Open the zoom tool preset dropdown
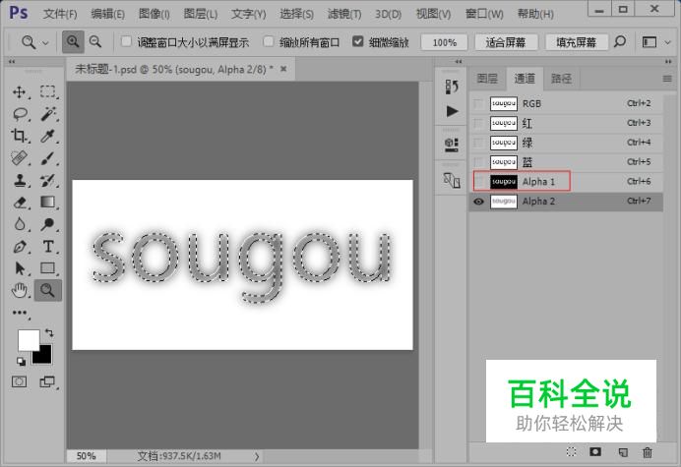Screen dimensions: 681x467 [x=45, y=42]
